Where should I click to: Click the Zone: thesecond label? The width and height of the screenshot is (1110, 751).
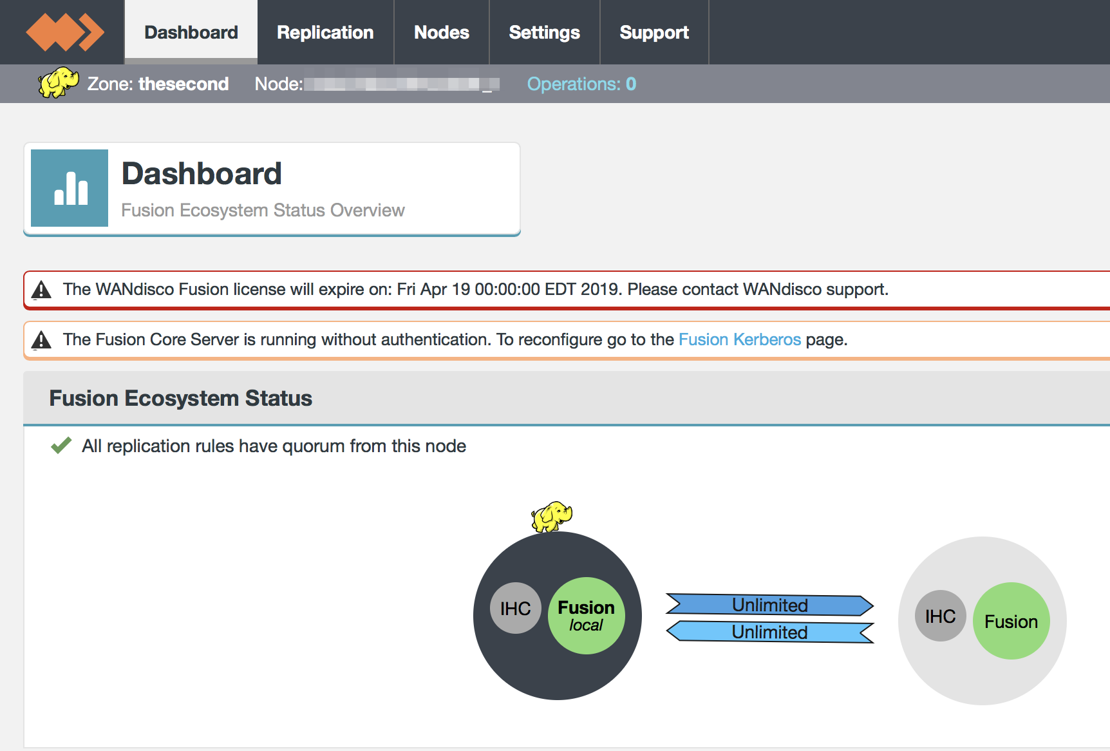coord(158,84)
